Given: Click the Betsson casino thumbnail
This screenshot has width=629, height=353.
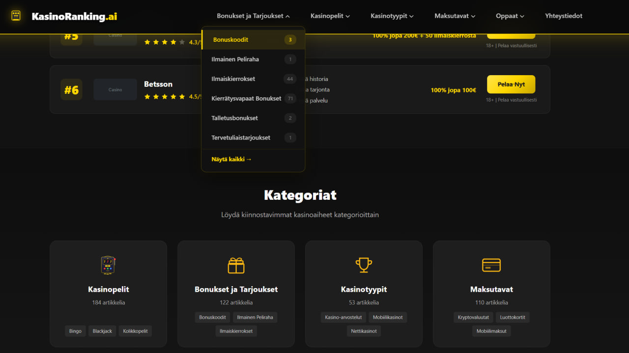Looking at the screenshot, I should [x=115, y=89].
